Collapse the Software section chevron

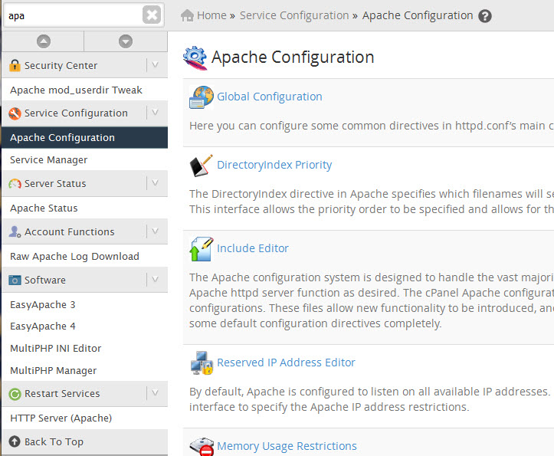[x=155, y=280]
